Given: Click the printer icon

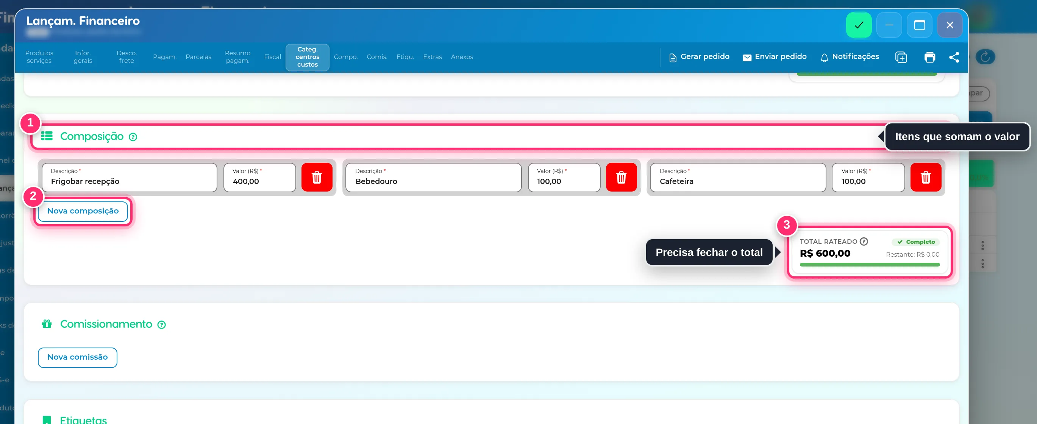Looking at the screenshot, I should pos(929,57).
